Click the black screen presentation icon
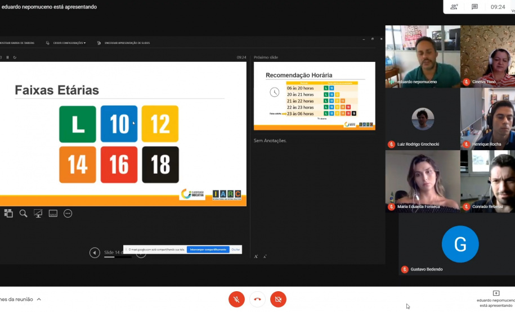This screenshot has width=515, height=312. coord(38,213)
